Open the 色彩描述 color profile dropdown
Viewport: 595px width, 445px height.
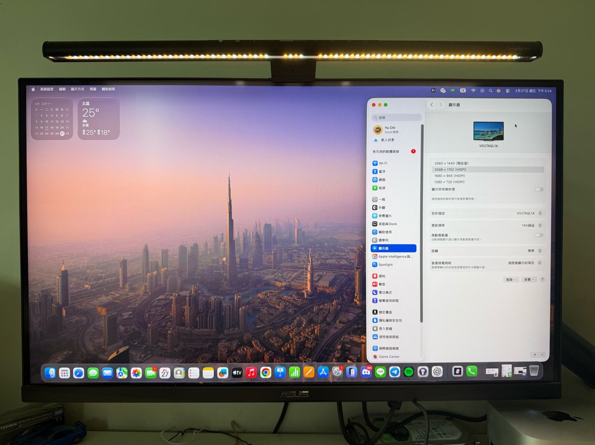[529, 213]
